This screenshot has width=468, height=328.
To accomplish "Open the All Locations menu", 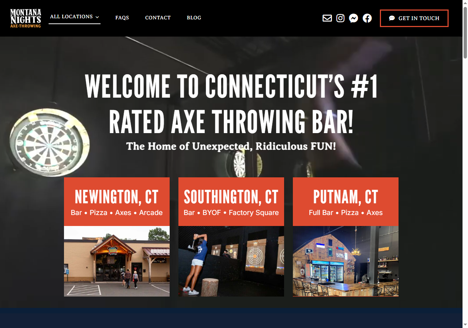I will pos(75,17).
